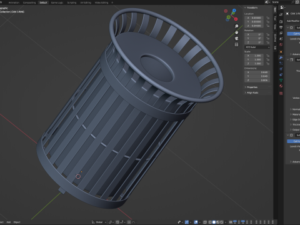Open the Texture properties checker tab
Screen dimensions: 300x225
[281, 93]
